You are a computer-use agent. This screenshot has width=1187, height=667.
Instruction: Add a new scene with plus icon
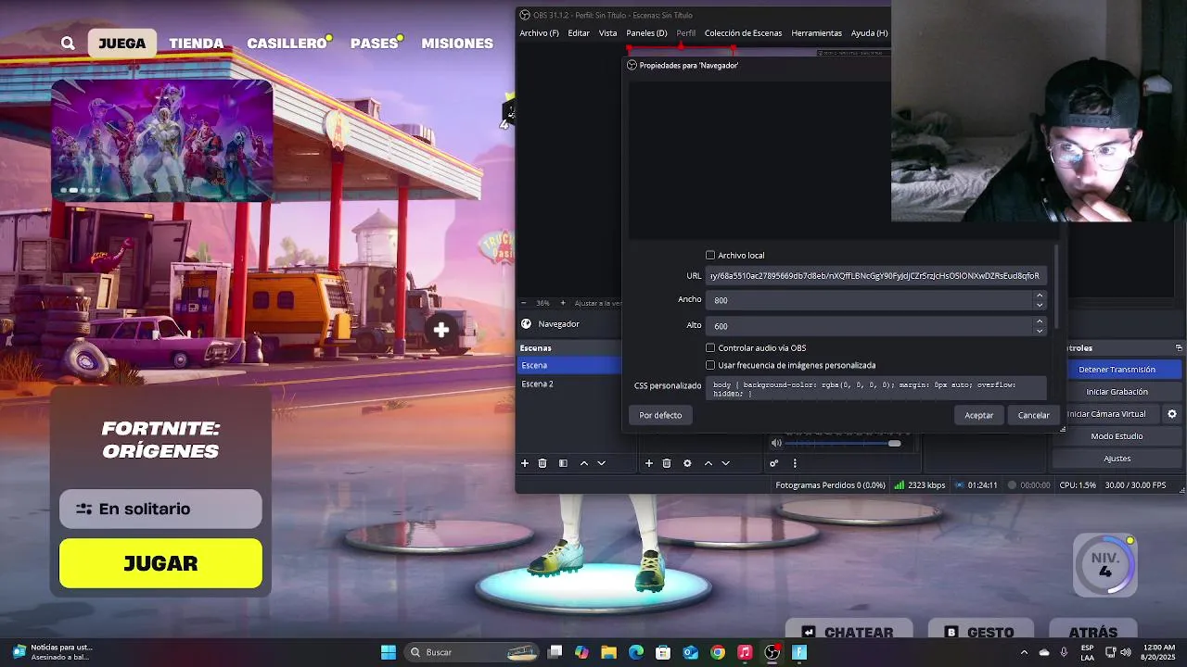(525, 463)
